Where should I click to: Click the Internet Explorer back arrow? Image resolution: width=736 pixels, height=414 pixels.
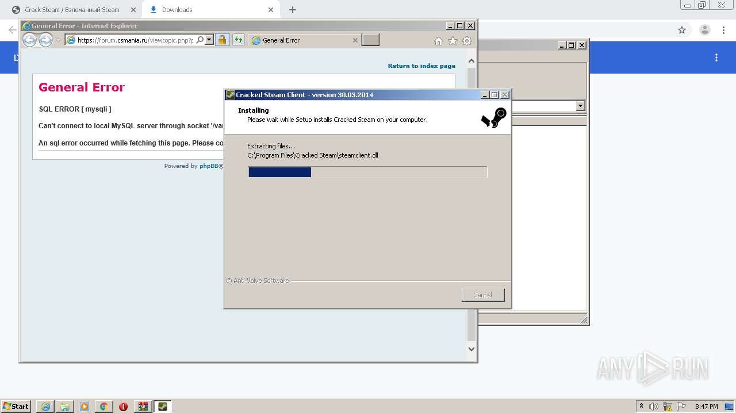pyautogui.click(x=29, y=40)
